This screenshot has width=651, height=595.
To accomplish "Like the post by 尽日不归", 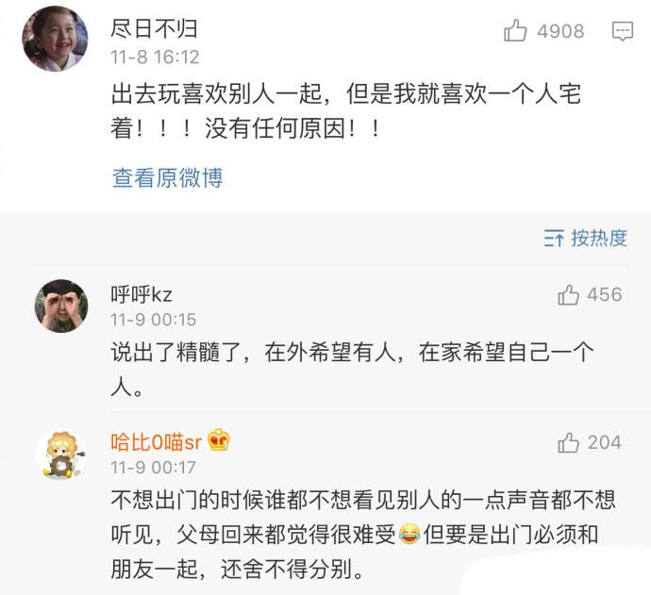I will click(x=515, y=32).
